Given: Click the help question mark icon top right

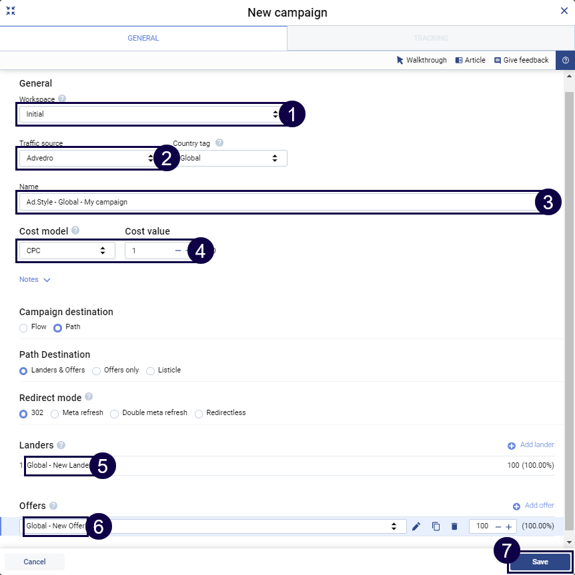Looking at the screenshot, I should pyautogui.click(x=565, y=60).
